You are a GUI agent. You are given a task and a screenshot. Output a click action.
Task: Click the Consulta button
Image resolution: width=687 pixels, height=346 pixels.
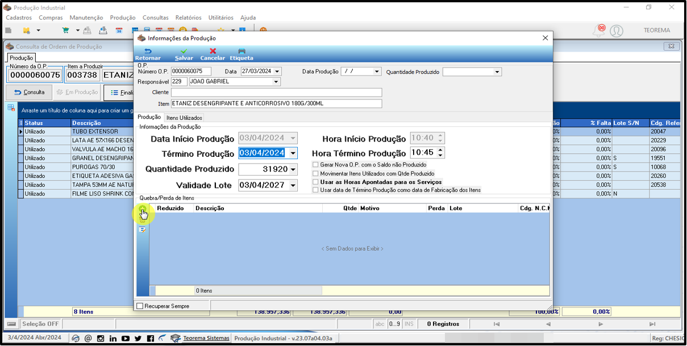(x=29, y=92)
